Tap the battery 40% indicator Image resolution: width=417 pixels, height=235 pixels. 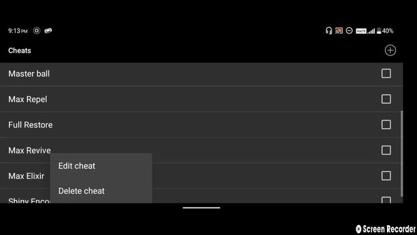[x=385, y=31]
